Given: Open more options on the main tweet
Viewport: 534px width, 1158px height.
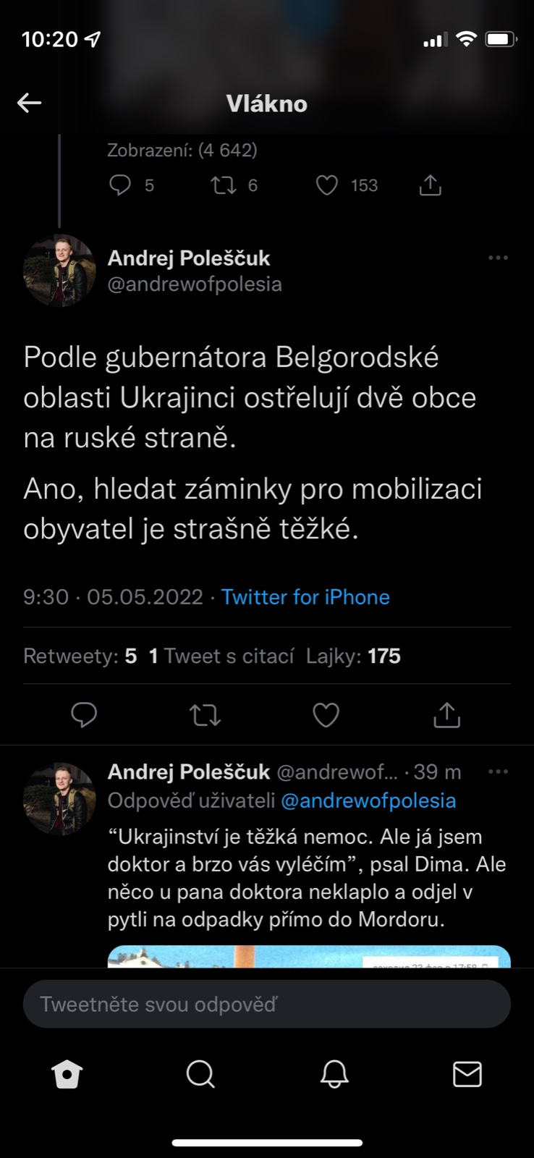Looking at the screenshot, I should (x=498, y=258).
